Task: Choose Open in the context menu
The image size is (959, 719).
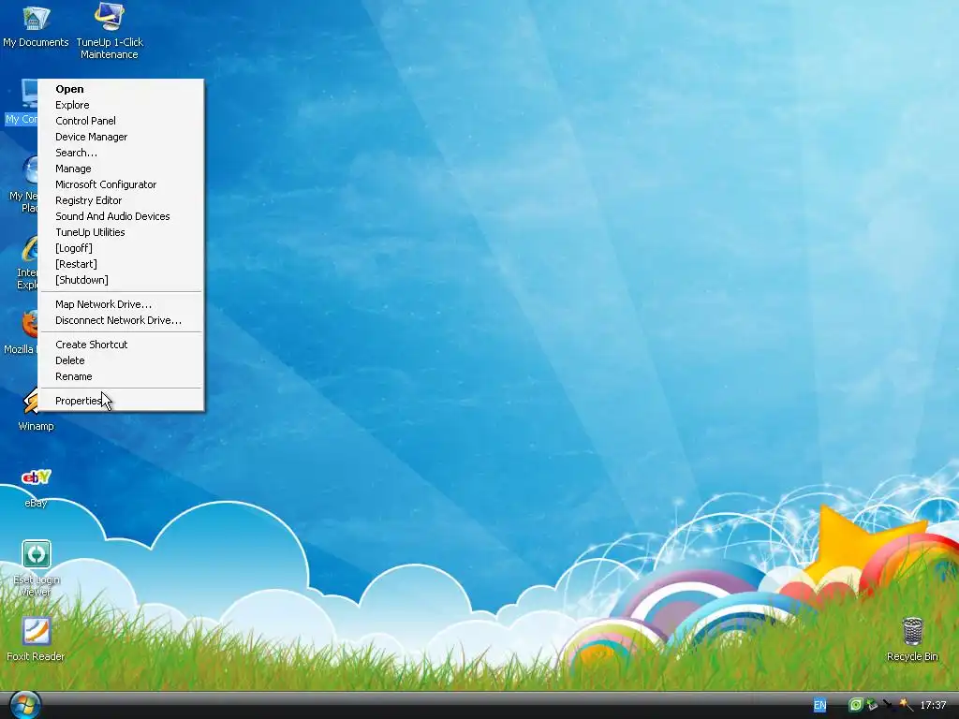Action: (x=121, y=89)
